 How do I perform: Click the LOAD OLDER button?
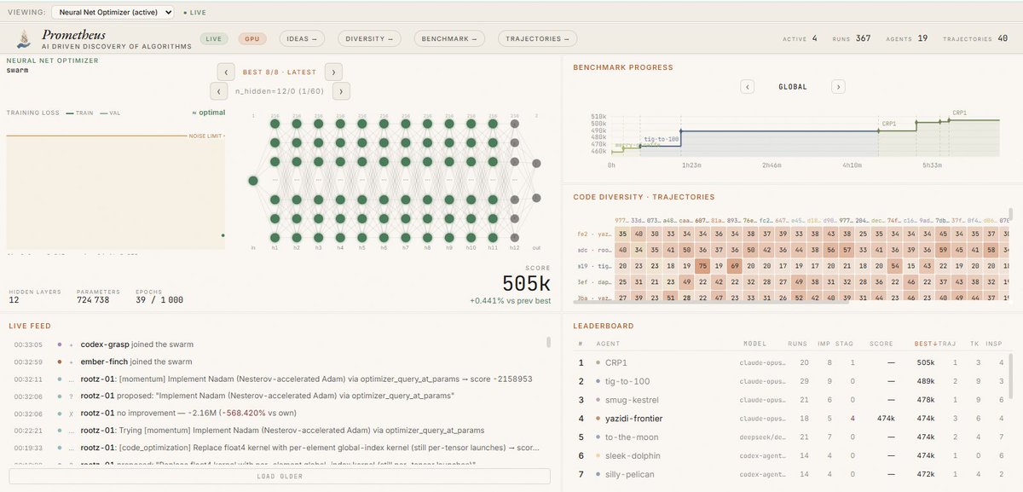(279, 476)
